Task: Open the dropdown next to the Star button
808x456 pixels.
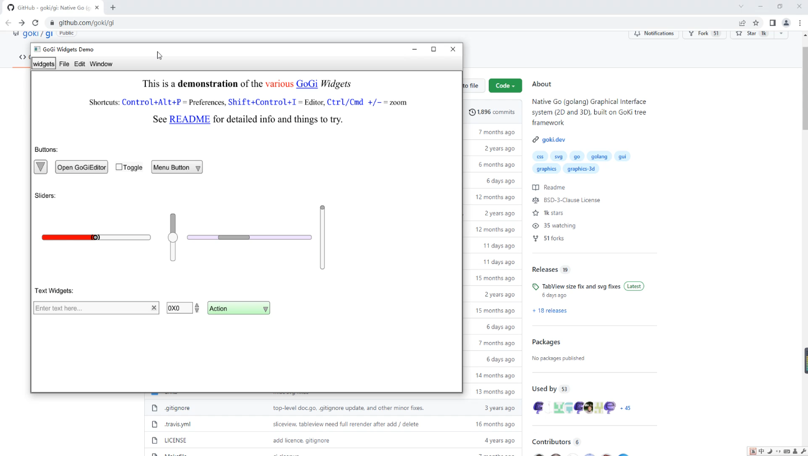Action: click(x=781, y=33)
